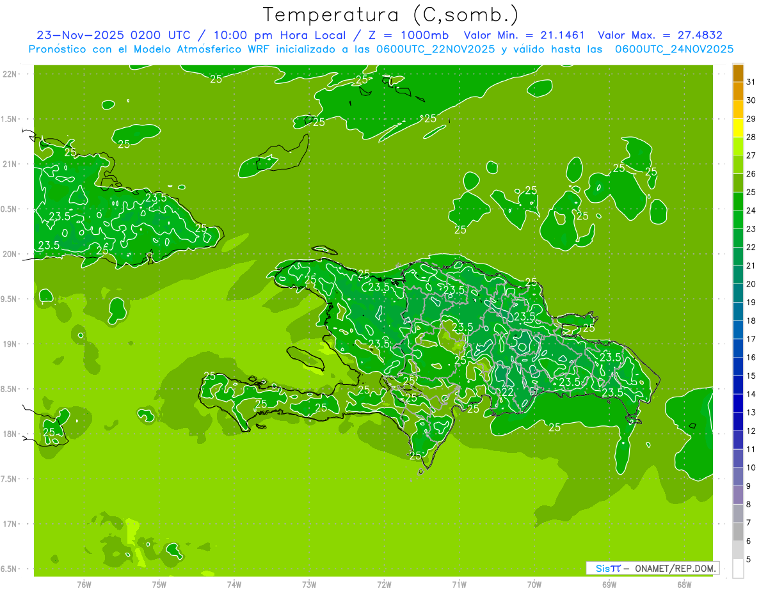Image resolution: width=768 pixels, height=593 pixels.
Task: Click the "27" value on the color legend
Action: (751, 155)
